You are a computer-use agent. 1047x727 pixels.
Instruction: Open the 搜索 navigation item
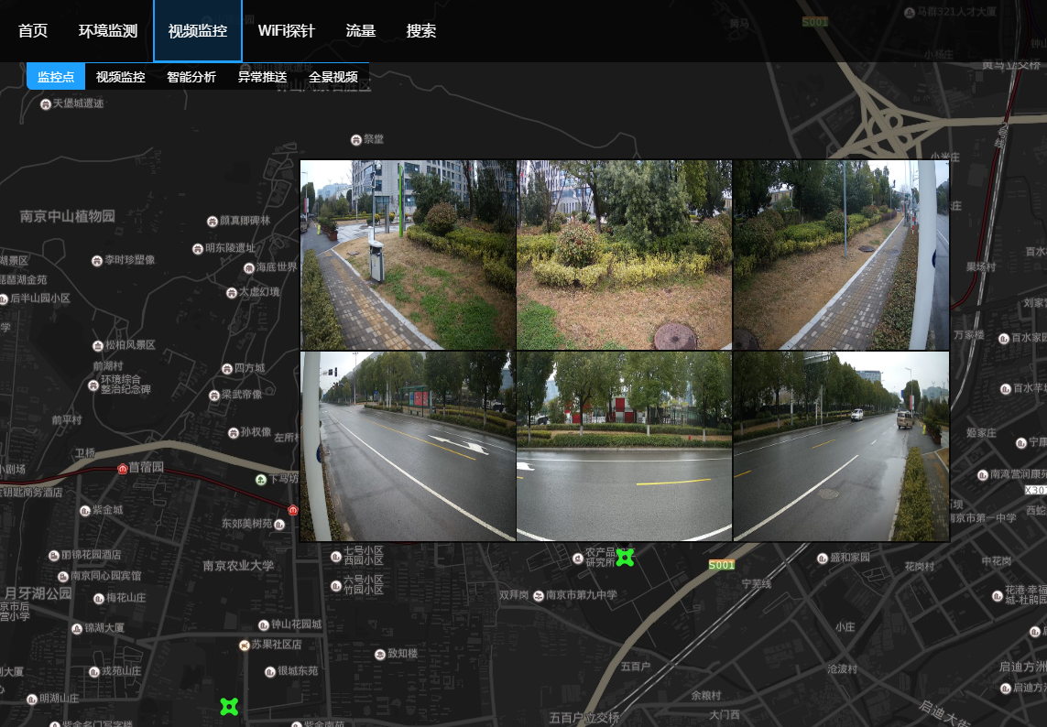(x=421, y=31)
